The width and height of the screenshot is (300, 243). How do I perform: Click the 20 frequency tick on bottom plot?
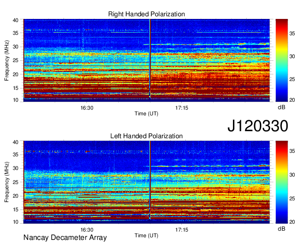click(15, 196)
